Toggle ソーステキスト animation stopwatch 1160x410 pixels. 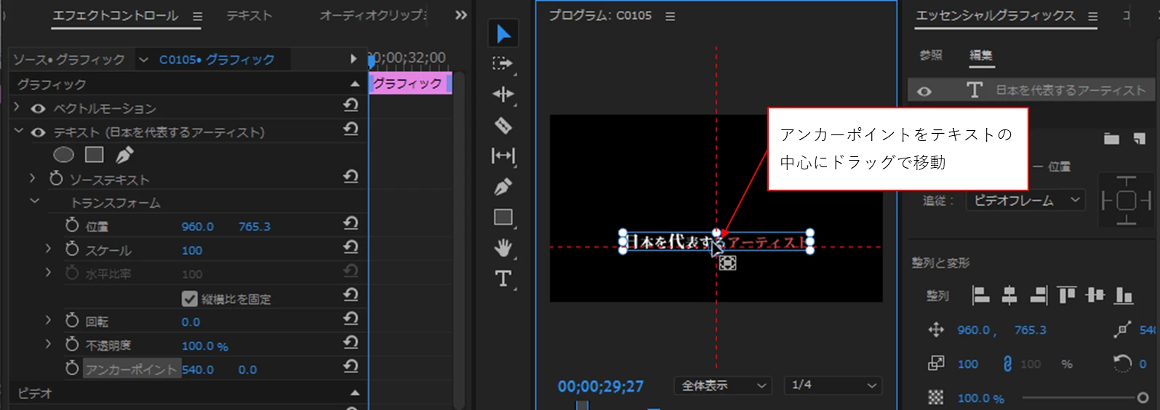[56, 178]
